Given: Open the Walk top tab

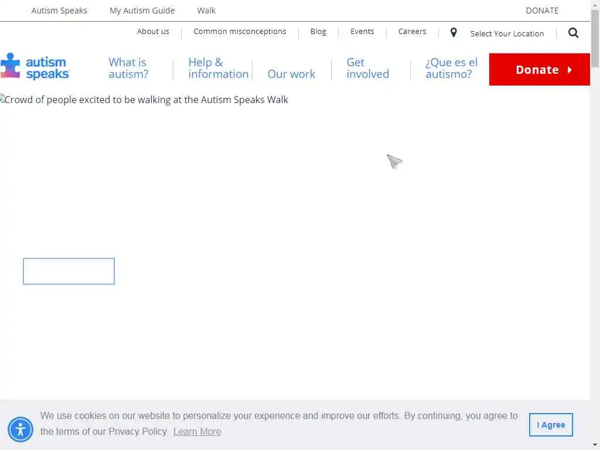Looking at the screenshot, I should 206,11.
